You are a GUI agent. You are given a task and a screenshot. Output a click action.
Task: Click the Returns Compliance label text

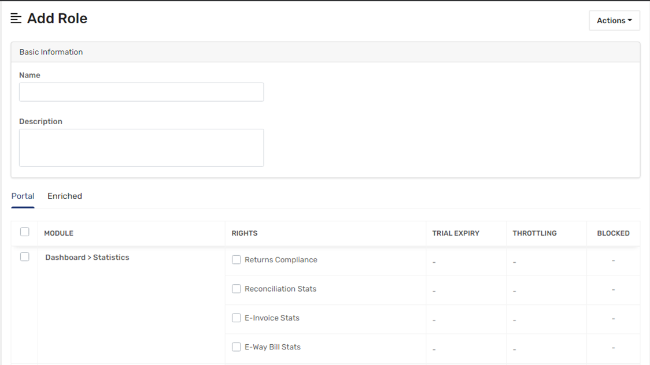coord(281,260)
